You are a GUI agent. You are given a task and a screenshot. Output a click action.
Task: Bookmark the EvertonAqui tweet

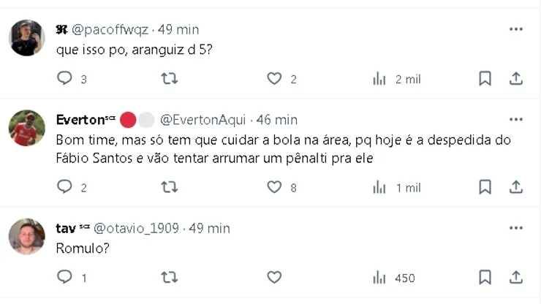pyautogui.click(x=485, y=187)
